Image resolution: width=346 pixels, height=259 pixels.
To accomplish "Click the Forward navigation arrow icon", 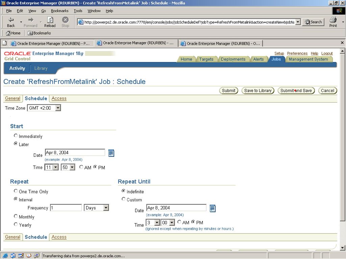I will click(x=31, y=20).
